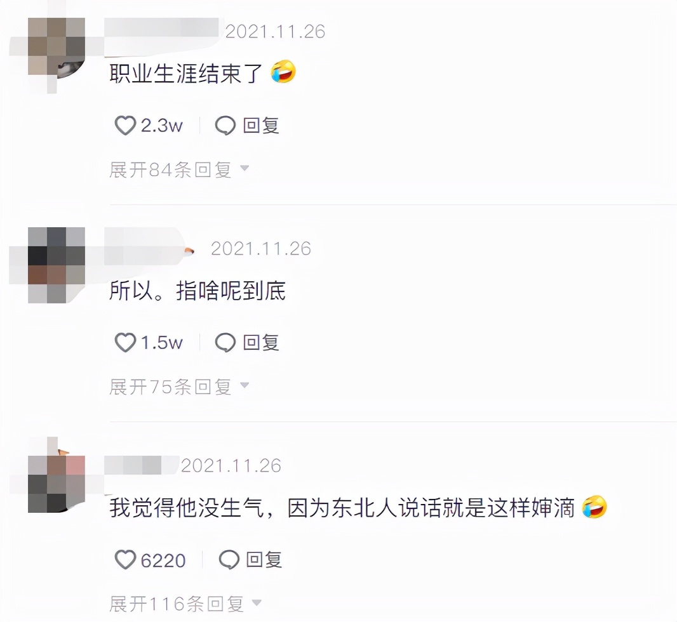Click 回复 text under third comment
This screenshot has width=677, height=622.
[x=264, y=560]
